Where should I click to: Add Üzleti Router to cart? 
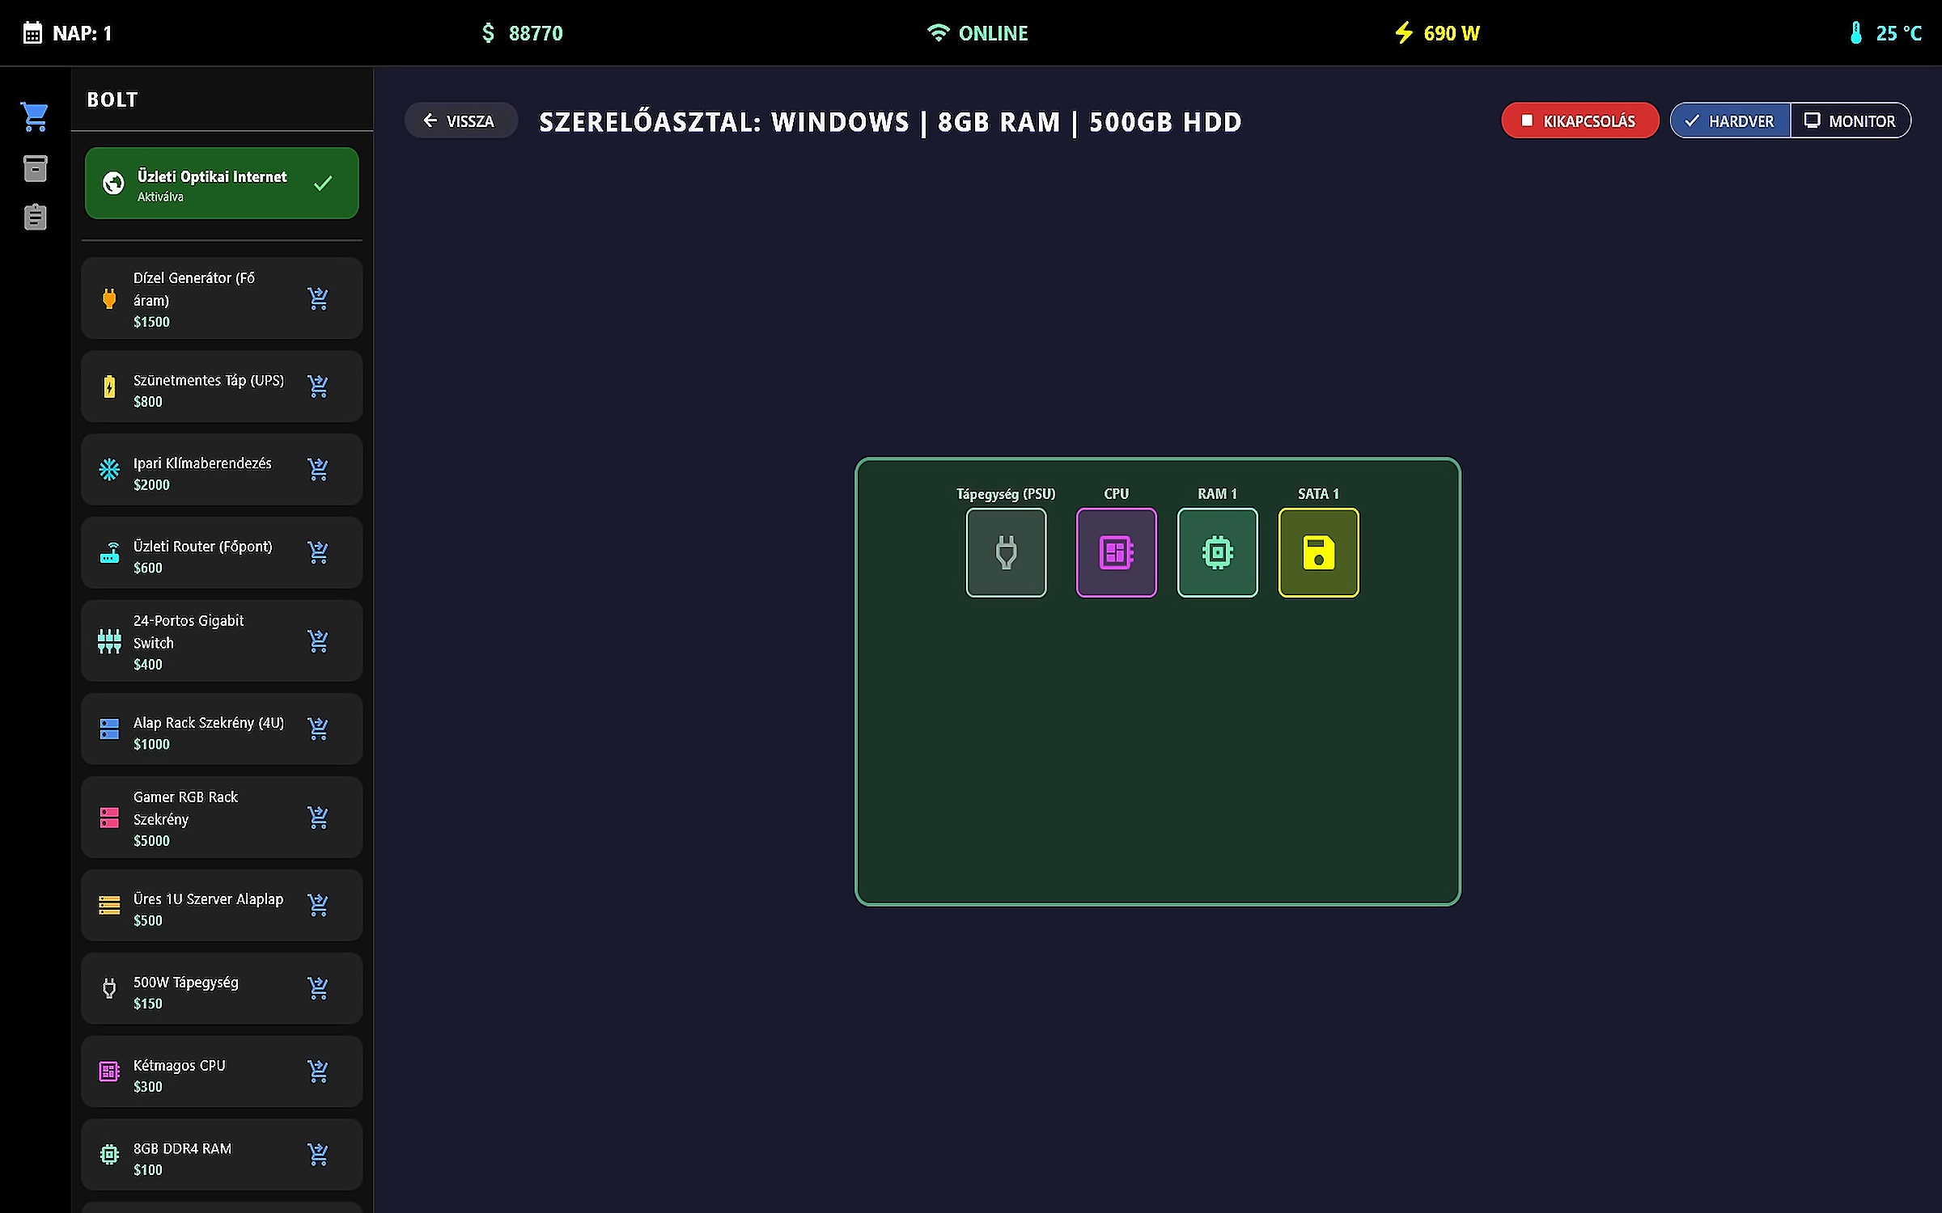point(318,552)
